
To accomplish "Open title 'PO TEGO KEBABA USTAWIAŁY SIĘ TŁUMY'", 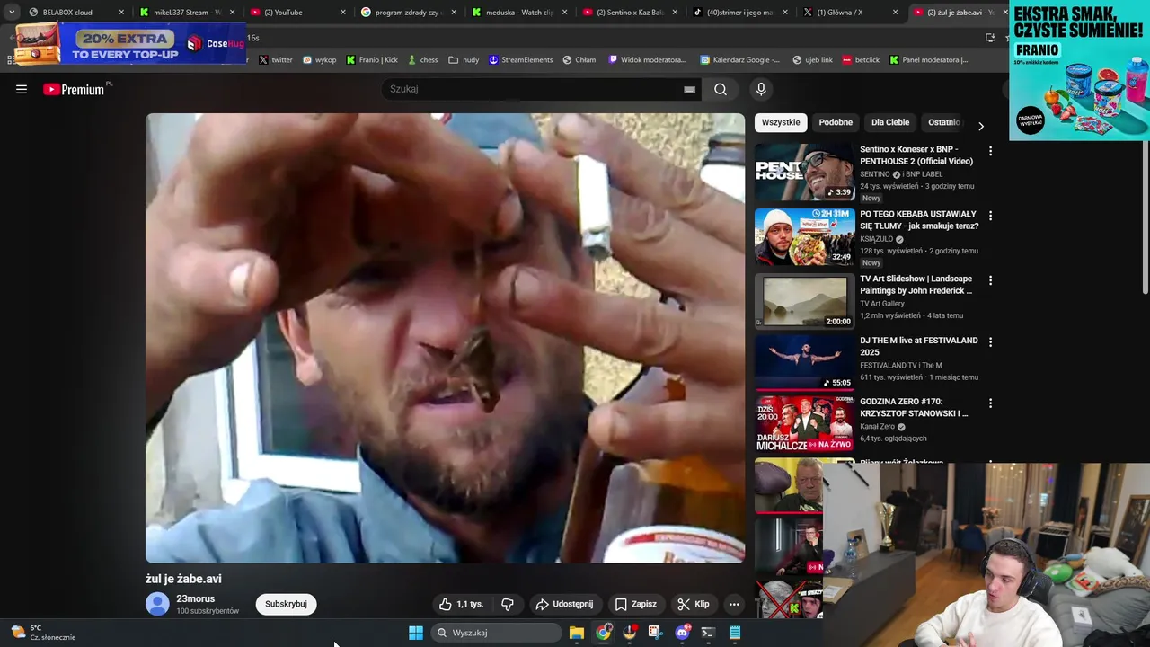I will tap(919, 220).
